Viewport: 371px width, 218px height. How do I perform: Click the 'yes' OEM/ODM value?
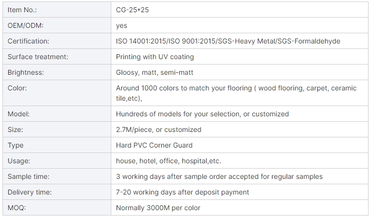click(x=122, y=25)
